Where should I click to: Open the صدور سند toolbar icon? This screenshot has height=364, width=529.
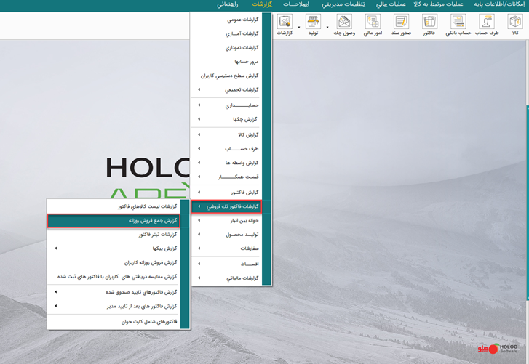(401, 25)
